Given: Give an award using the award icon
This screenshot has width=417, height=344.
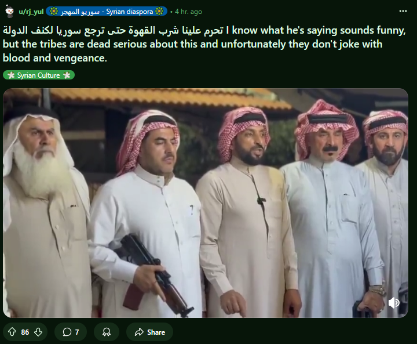Looking at the screenshot, I should pyautogui.click(x=107, y=332).
